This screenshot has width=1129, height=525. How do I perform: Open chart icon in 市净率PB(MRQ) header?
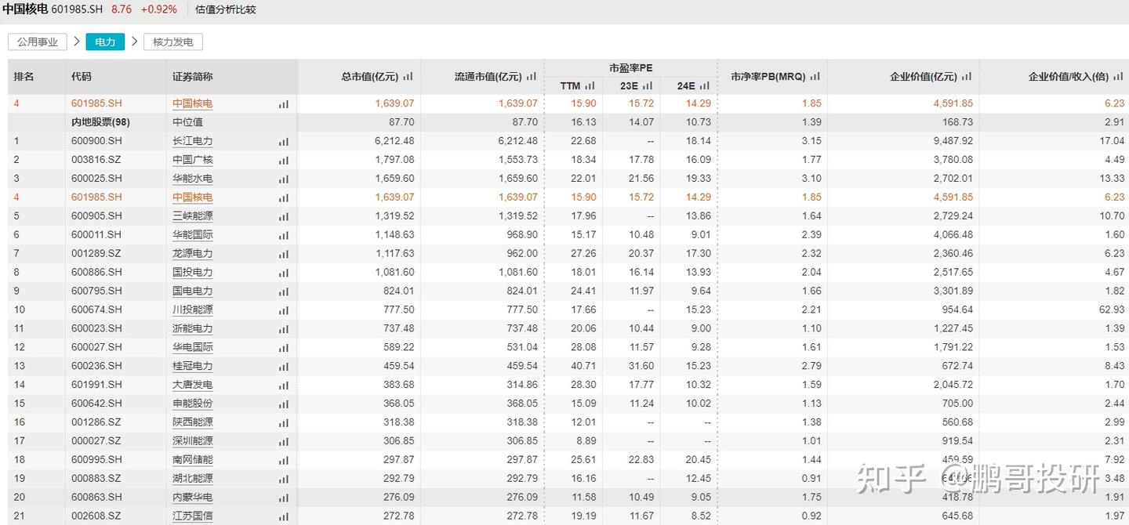(815, 77)
